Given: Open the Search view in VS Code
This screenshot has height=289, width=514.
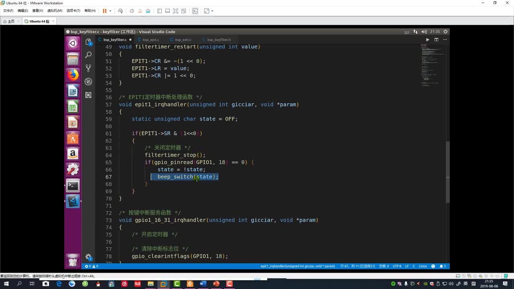Looking at the screenshot, I should coord(88,55).
